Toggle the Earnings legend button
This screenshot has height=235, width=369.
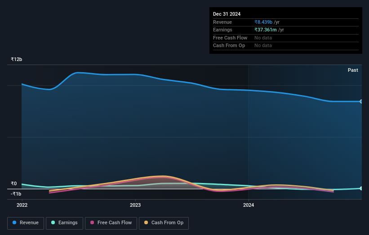pyautogui.click(x=64, y=223)
